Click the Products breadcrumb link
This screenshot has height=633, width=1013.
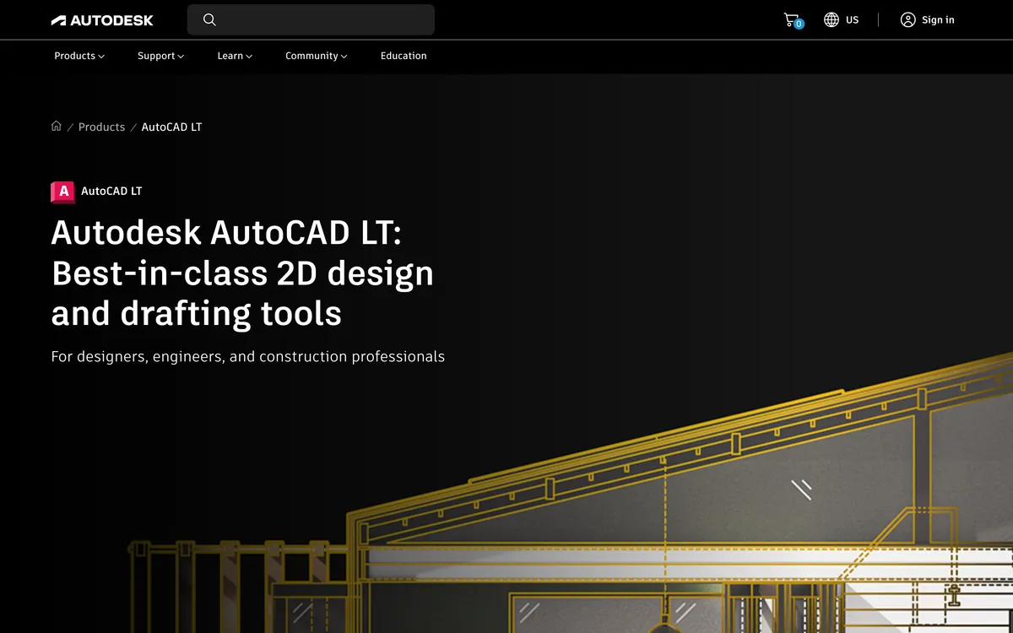pyautogui.click(x=101, y=127)
